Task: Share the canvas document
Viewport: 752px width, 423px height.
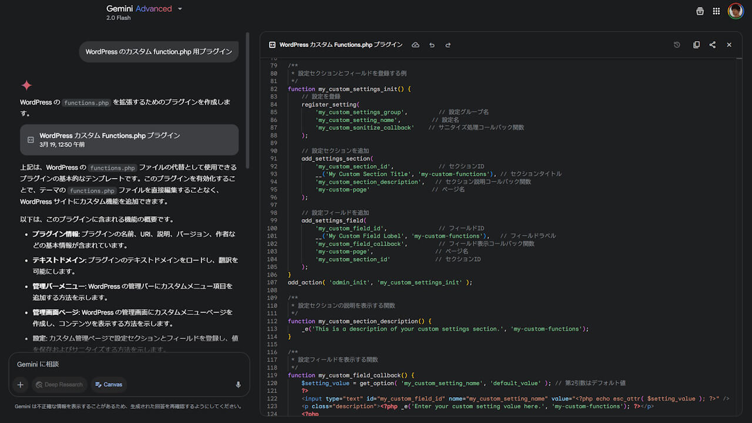Action: click(713, 45)
